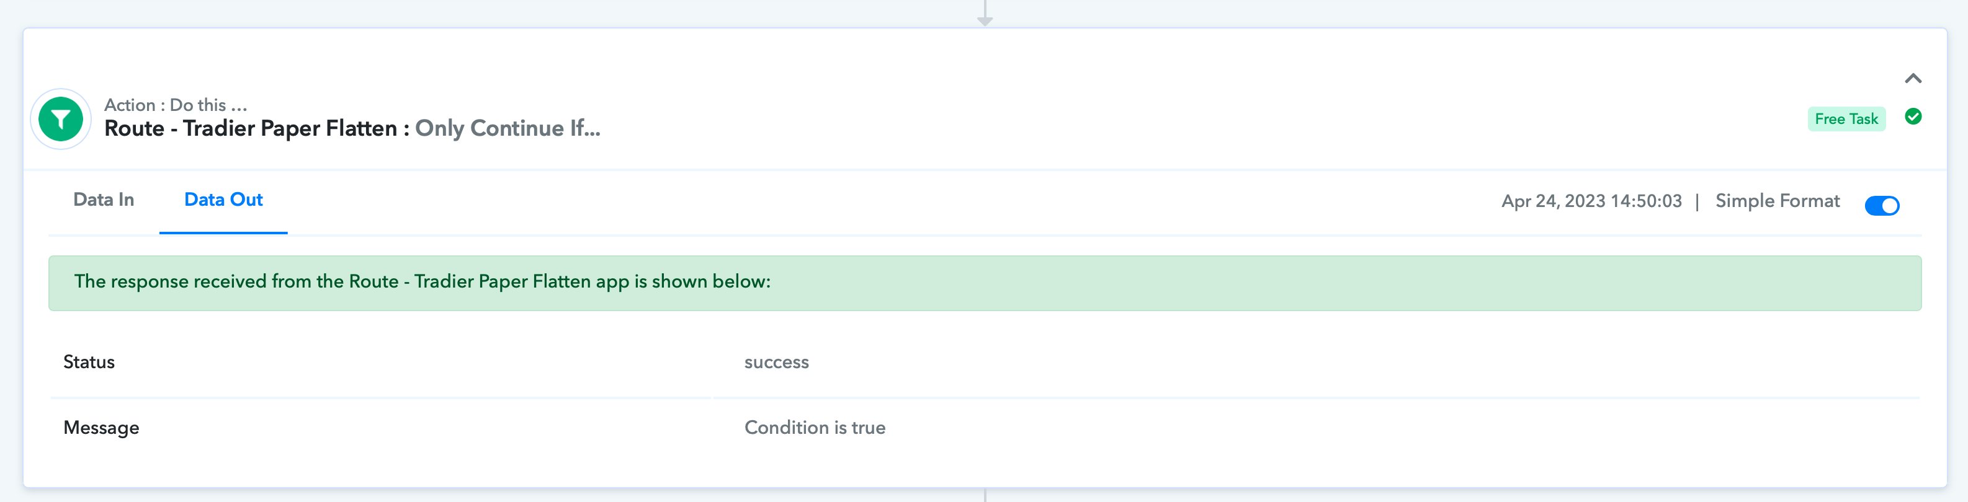Click the Only Continue If... text

tap(508, 128)
